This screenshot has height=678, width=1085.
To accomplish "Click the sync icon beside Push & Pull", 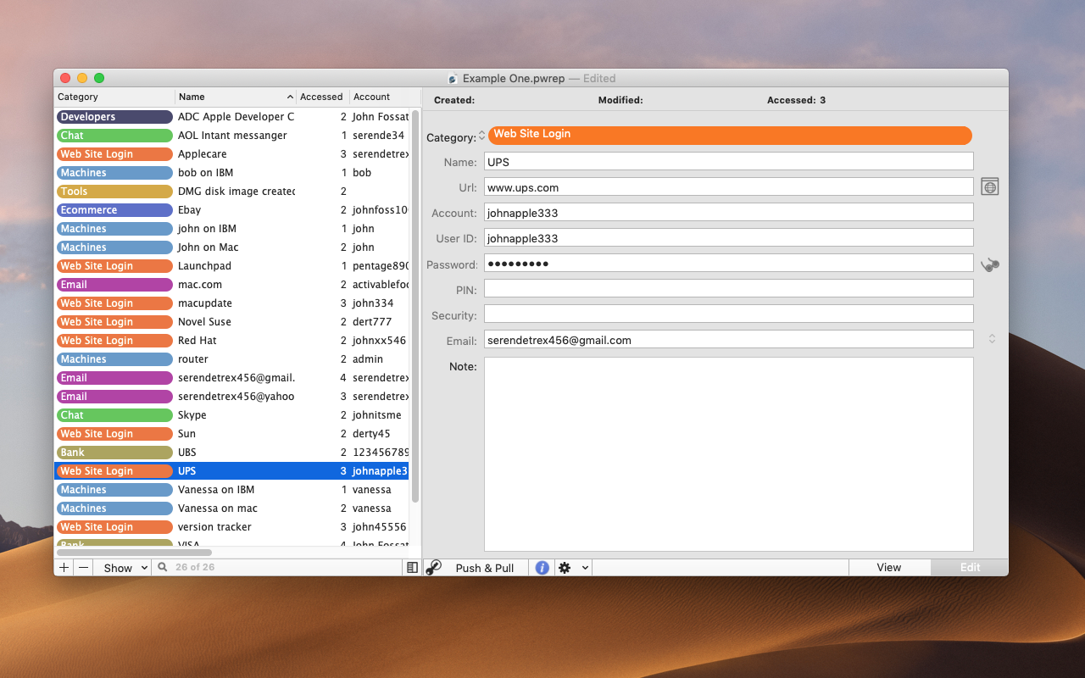I will tap(434, 568).
